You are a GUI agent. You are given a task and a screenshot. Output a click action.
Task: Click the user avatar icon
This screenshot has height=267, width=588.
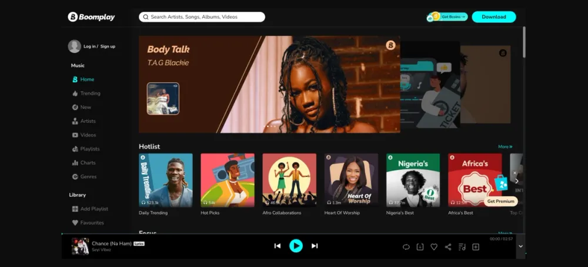click(74, 46)
